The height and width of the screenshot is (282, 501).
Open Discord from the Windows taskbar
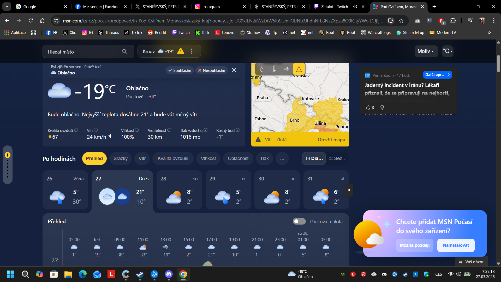[x=169, y=274]
